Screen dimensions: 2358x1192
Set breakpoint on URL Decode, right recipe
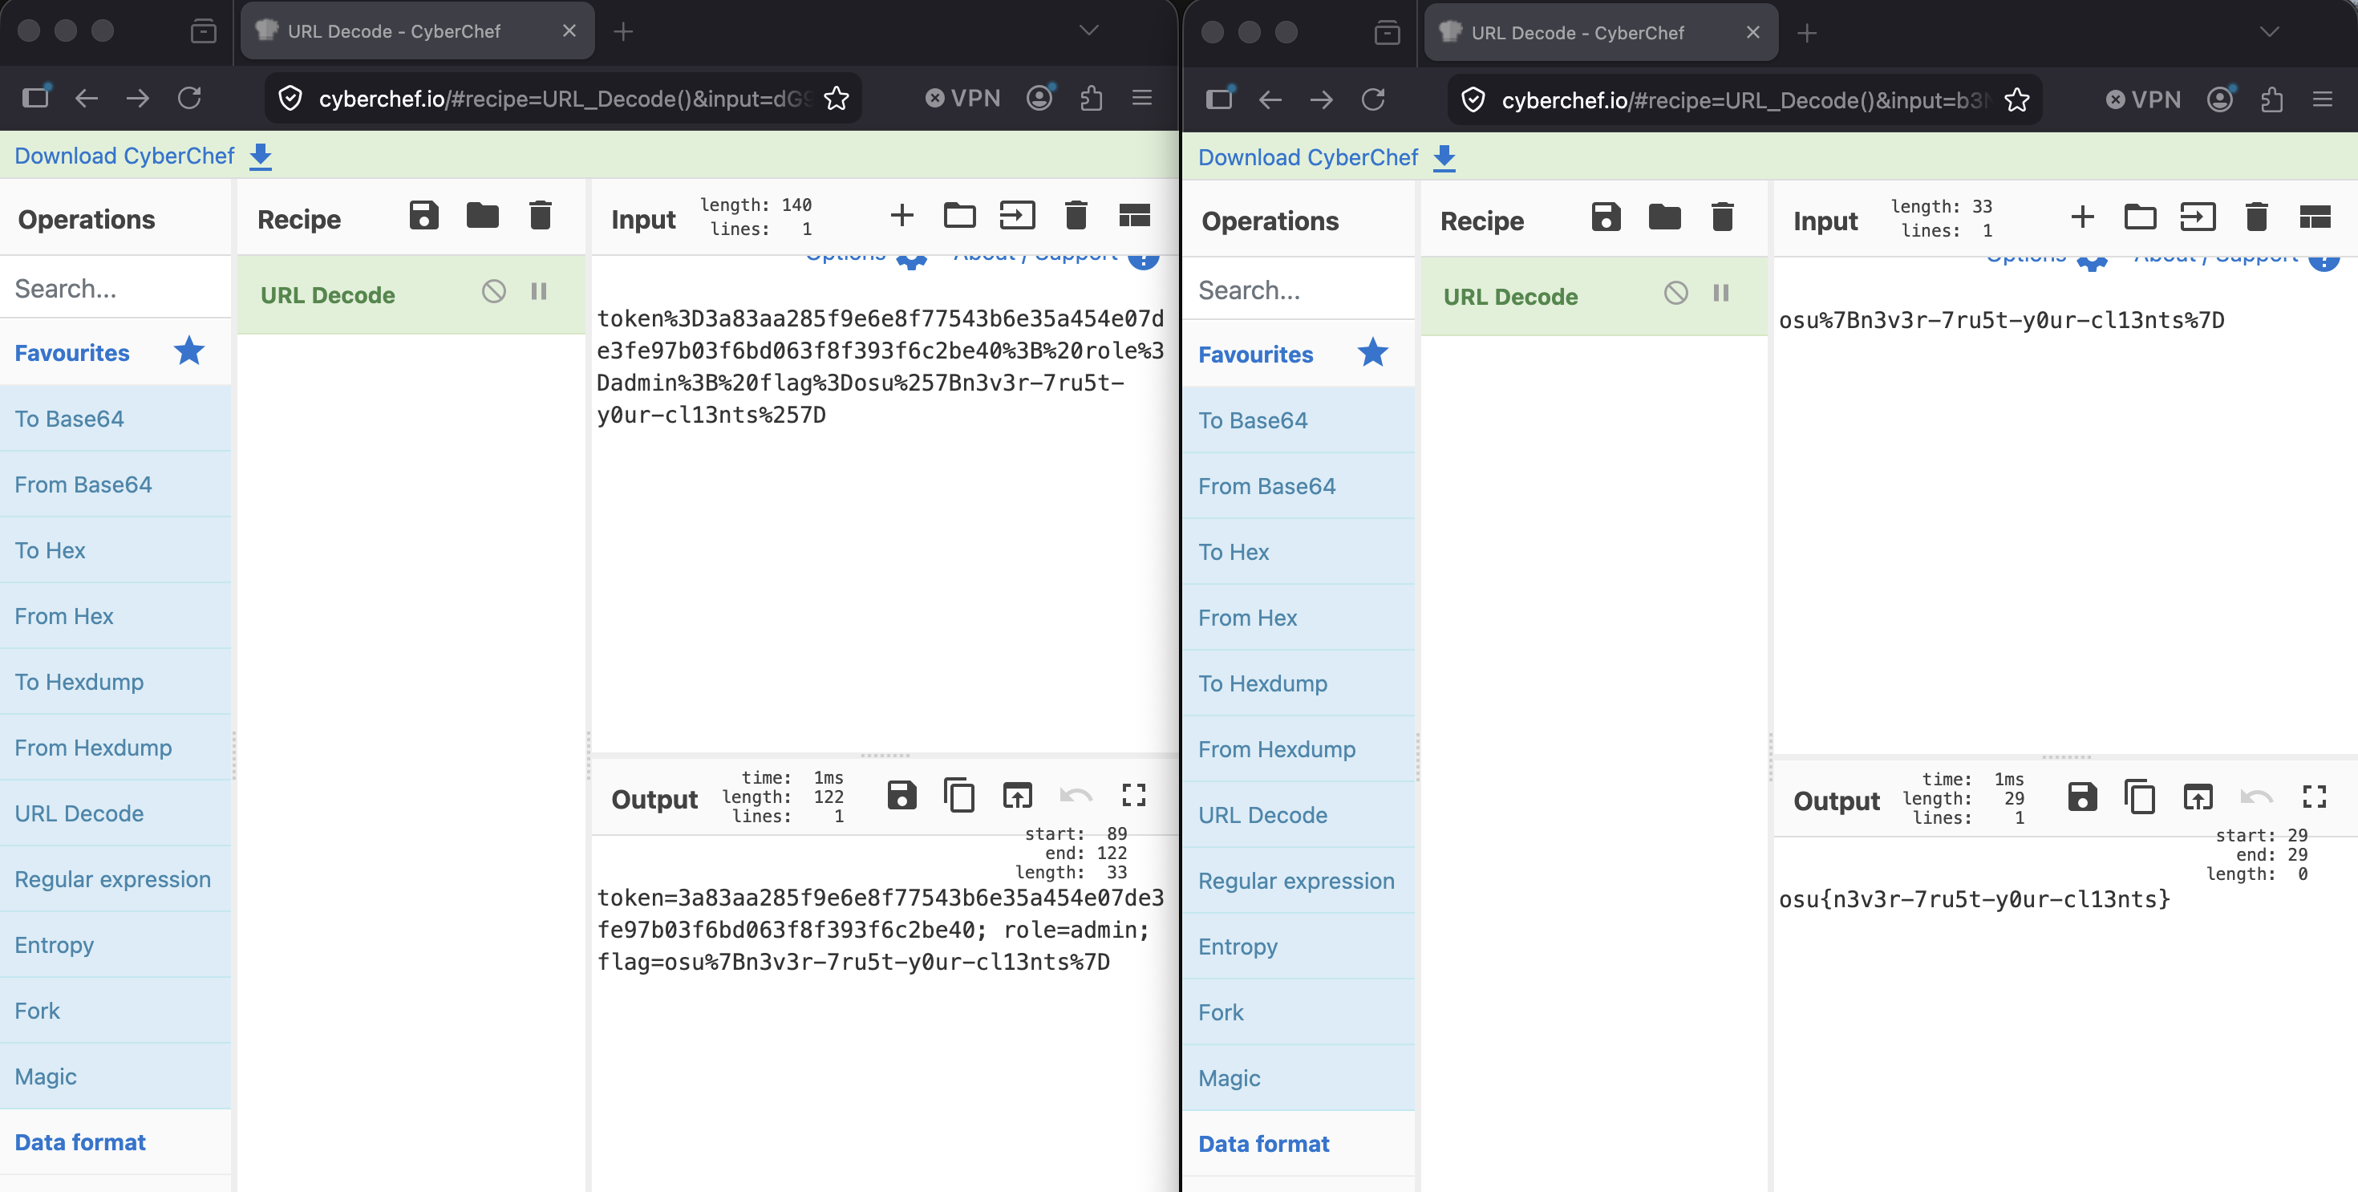(x=1721, y=294)
